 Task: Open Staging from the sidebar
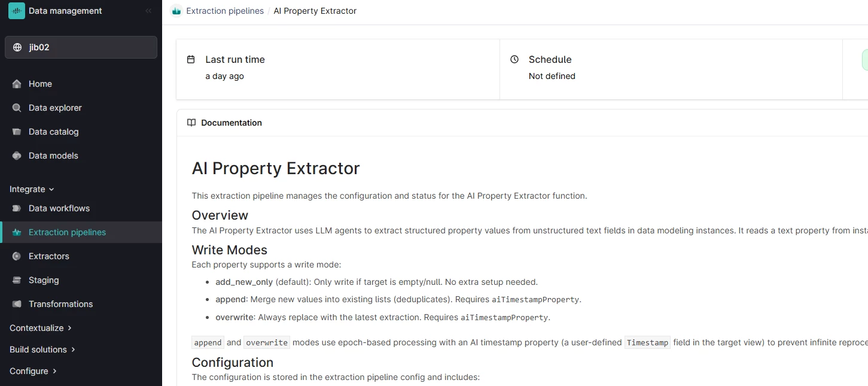point(44,280)
